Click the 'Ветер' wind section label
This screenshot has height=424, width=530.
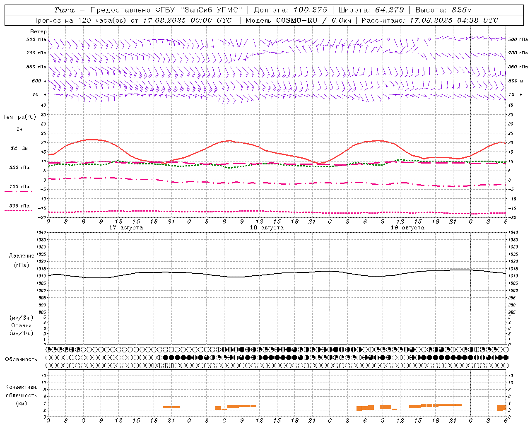pyautogui.click(x=39, y=31)
